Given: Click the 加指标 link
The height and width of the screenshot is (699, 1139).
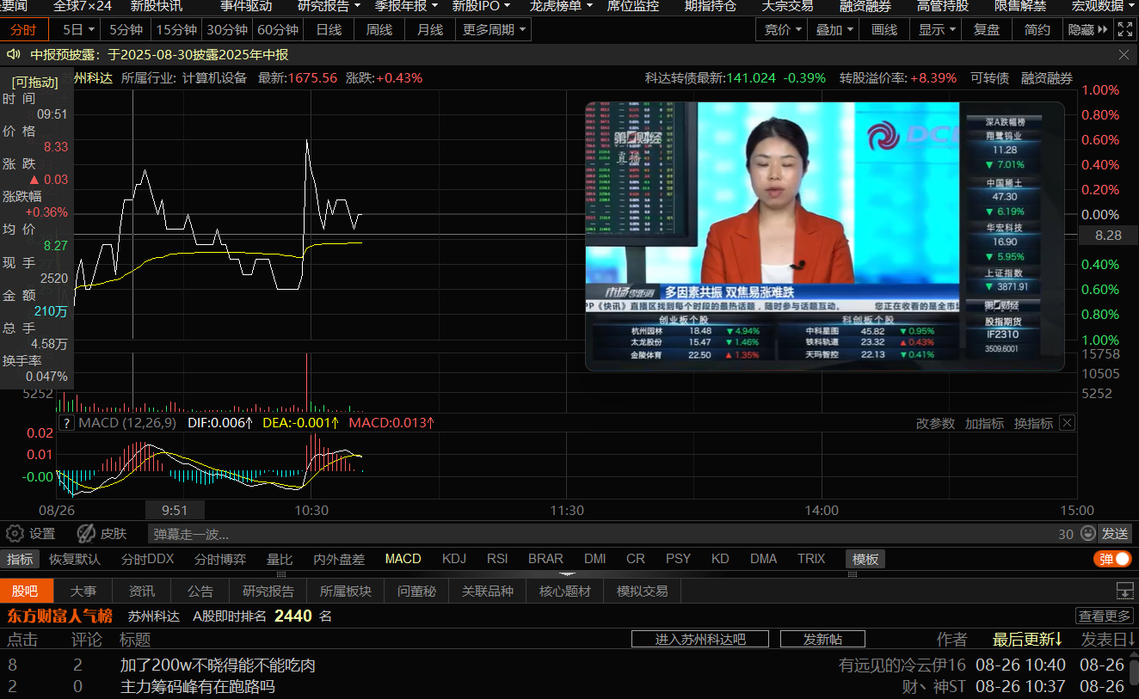Looking at the screenshot, I should [x=984, y=423].
